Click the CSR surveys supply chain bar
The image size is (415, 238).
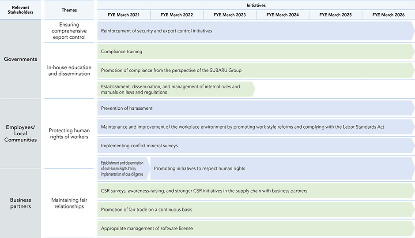(x=256, y=191)
